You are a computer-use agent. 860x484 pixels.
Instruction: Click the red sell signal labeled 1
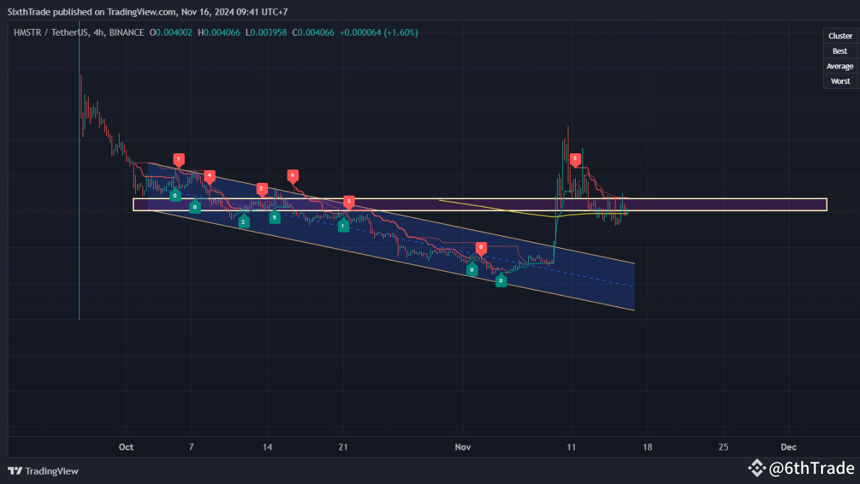point(178,159)
